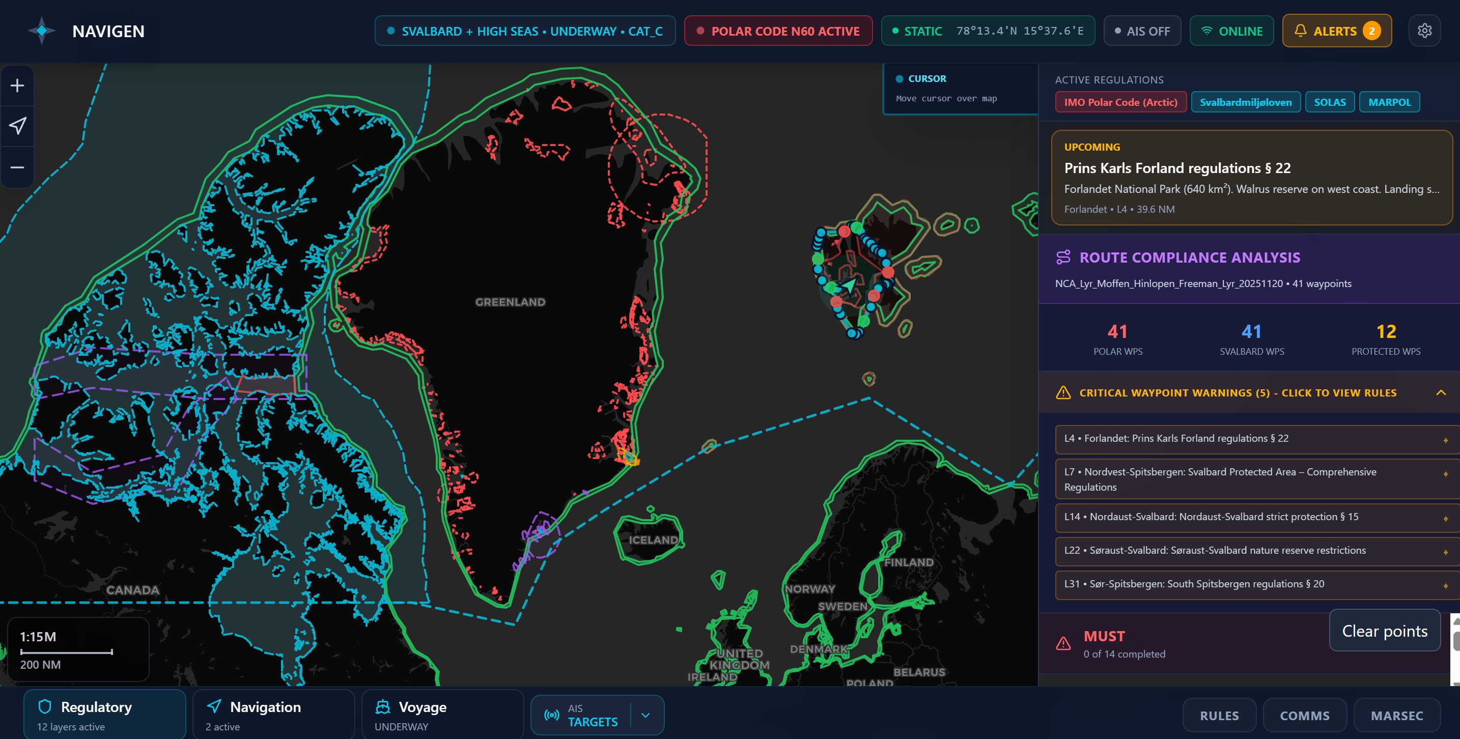Open the AIS TARGETS dropdown chevron
This screenshot has width=1460, height=739.
pos(644,715)
